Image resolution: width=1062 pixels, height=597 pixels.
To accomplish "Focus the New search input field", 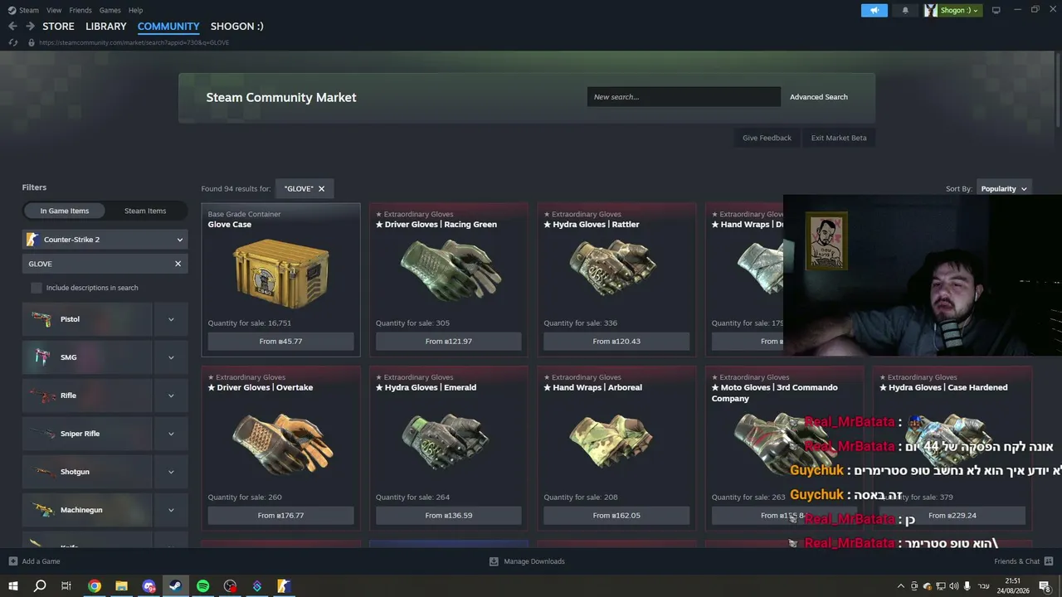I will 684,97.
